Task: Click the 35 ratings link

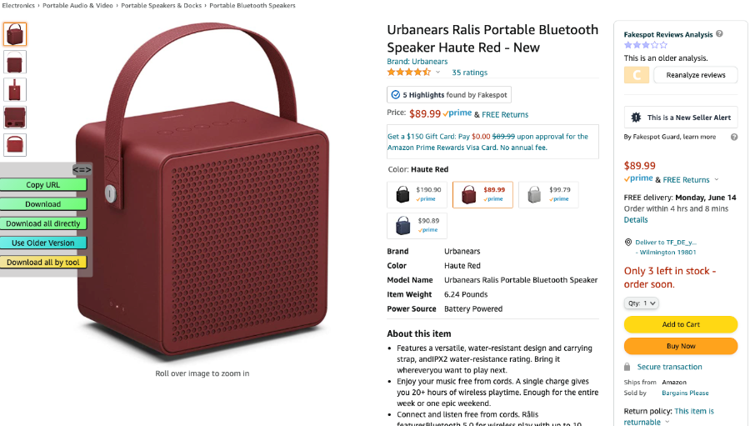Action: [470, 73]
